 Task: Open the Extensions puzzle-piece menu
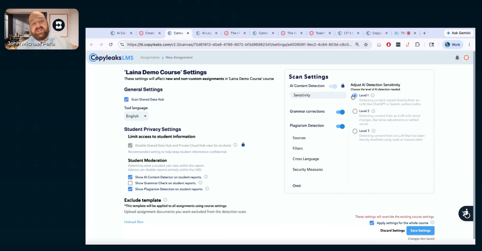click(417, 45)
